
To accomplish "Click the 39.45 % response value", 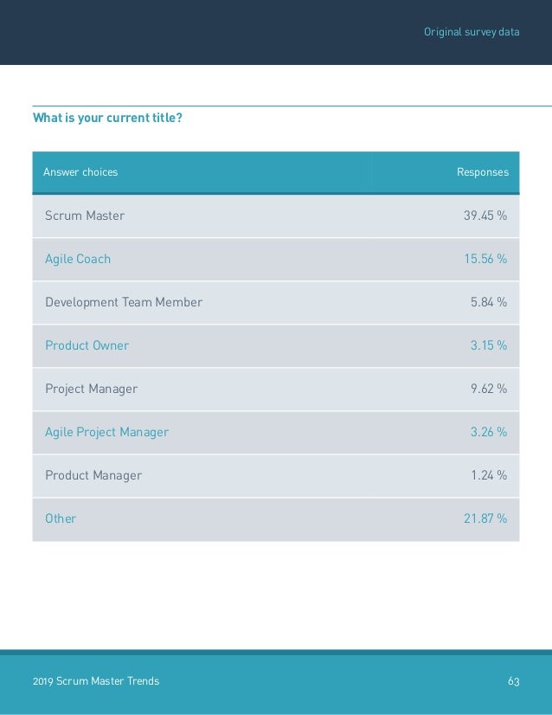I will click(485, 216).
